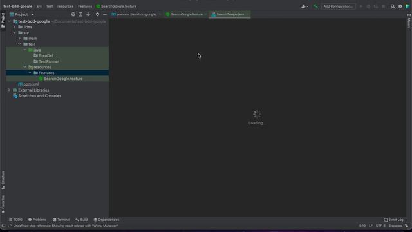Collapse the Features folder arrow
412x232 pixels.
point(30,73)
